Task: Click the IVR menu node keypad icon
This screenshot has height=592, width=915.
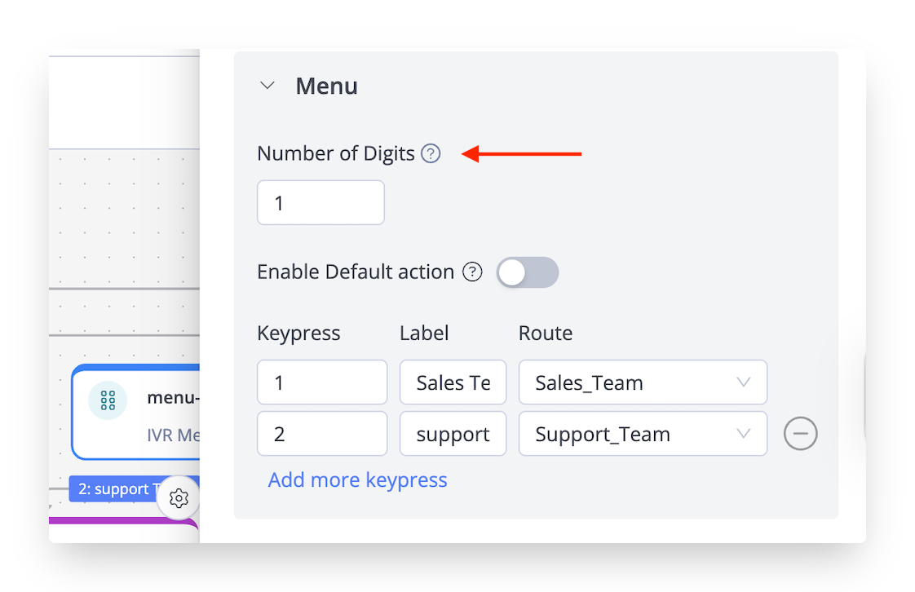Action: point(108,400)
